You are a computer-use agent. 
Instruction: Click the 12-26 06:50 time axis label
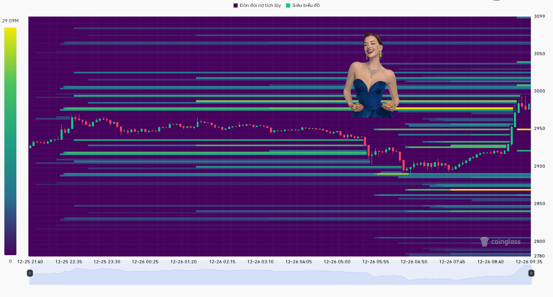[414, 262]
